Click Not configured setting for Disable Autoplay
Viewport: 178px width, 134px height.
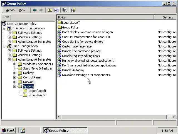click(167, 70)
